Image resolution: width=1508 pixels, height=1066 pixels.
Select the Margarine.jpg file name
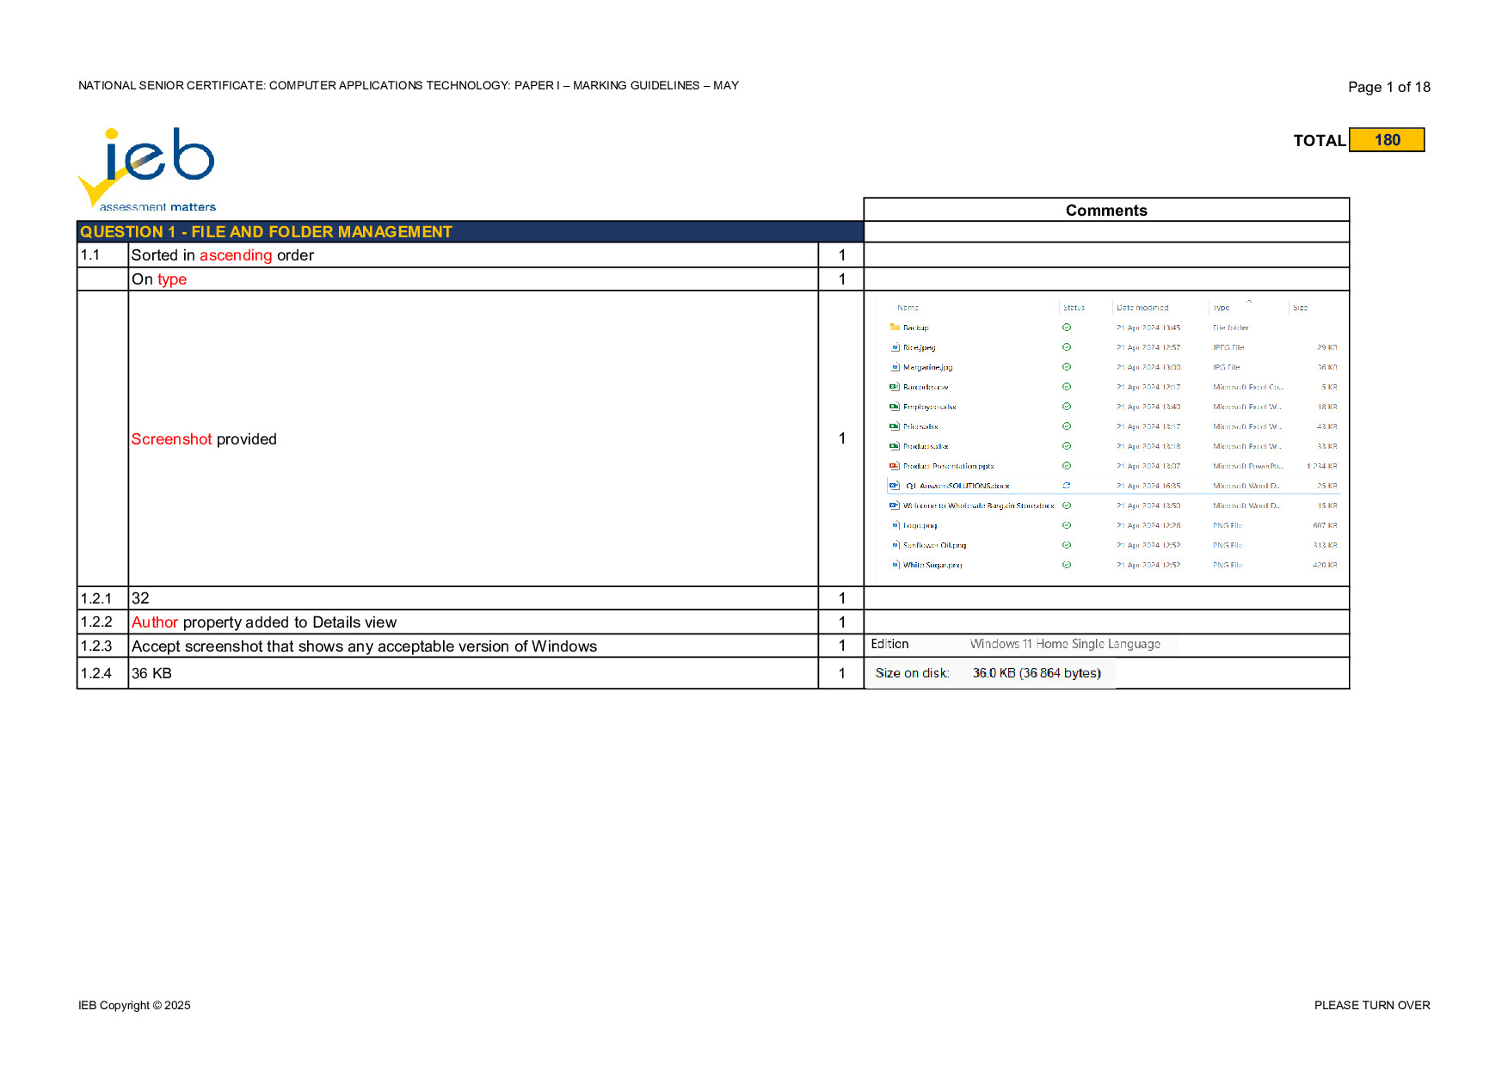click(x=927, y=367)
